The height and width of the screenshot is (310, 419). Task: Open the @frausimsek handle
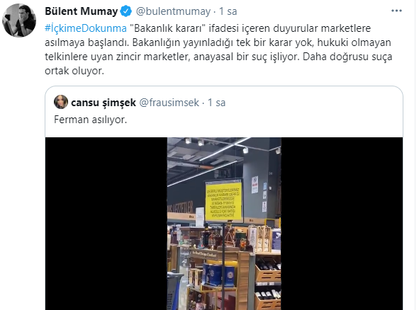point(169,103)
